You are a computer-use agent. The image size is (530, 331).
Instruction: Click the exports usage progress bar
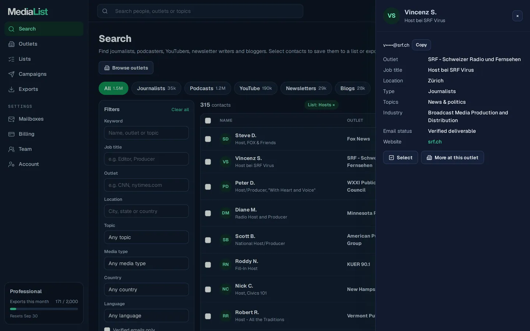click(44, 309)
